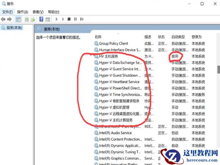Screen dimensions: 220x165
Task: Click the Back arrow in toolbar
Action: click(3, 19)
